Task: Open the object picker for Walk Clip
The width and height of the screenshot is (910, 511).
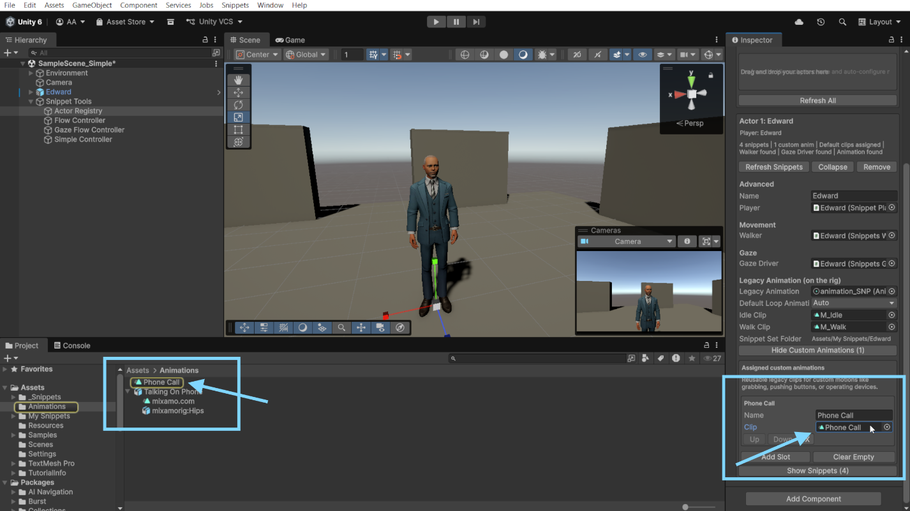Action: pyautogui.click(x=891, y=327)
